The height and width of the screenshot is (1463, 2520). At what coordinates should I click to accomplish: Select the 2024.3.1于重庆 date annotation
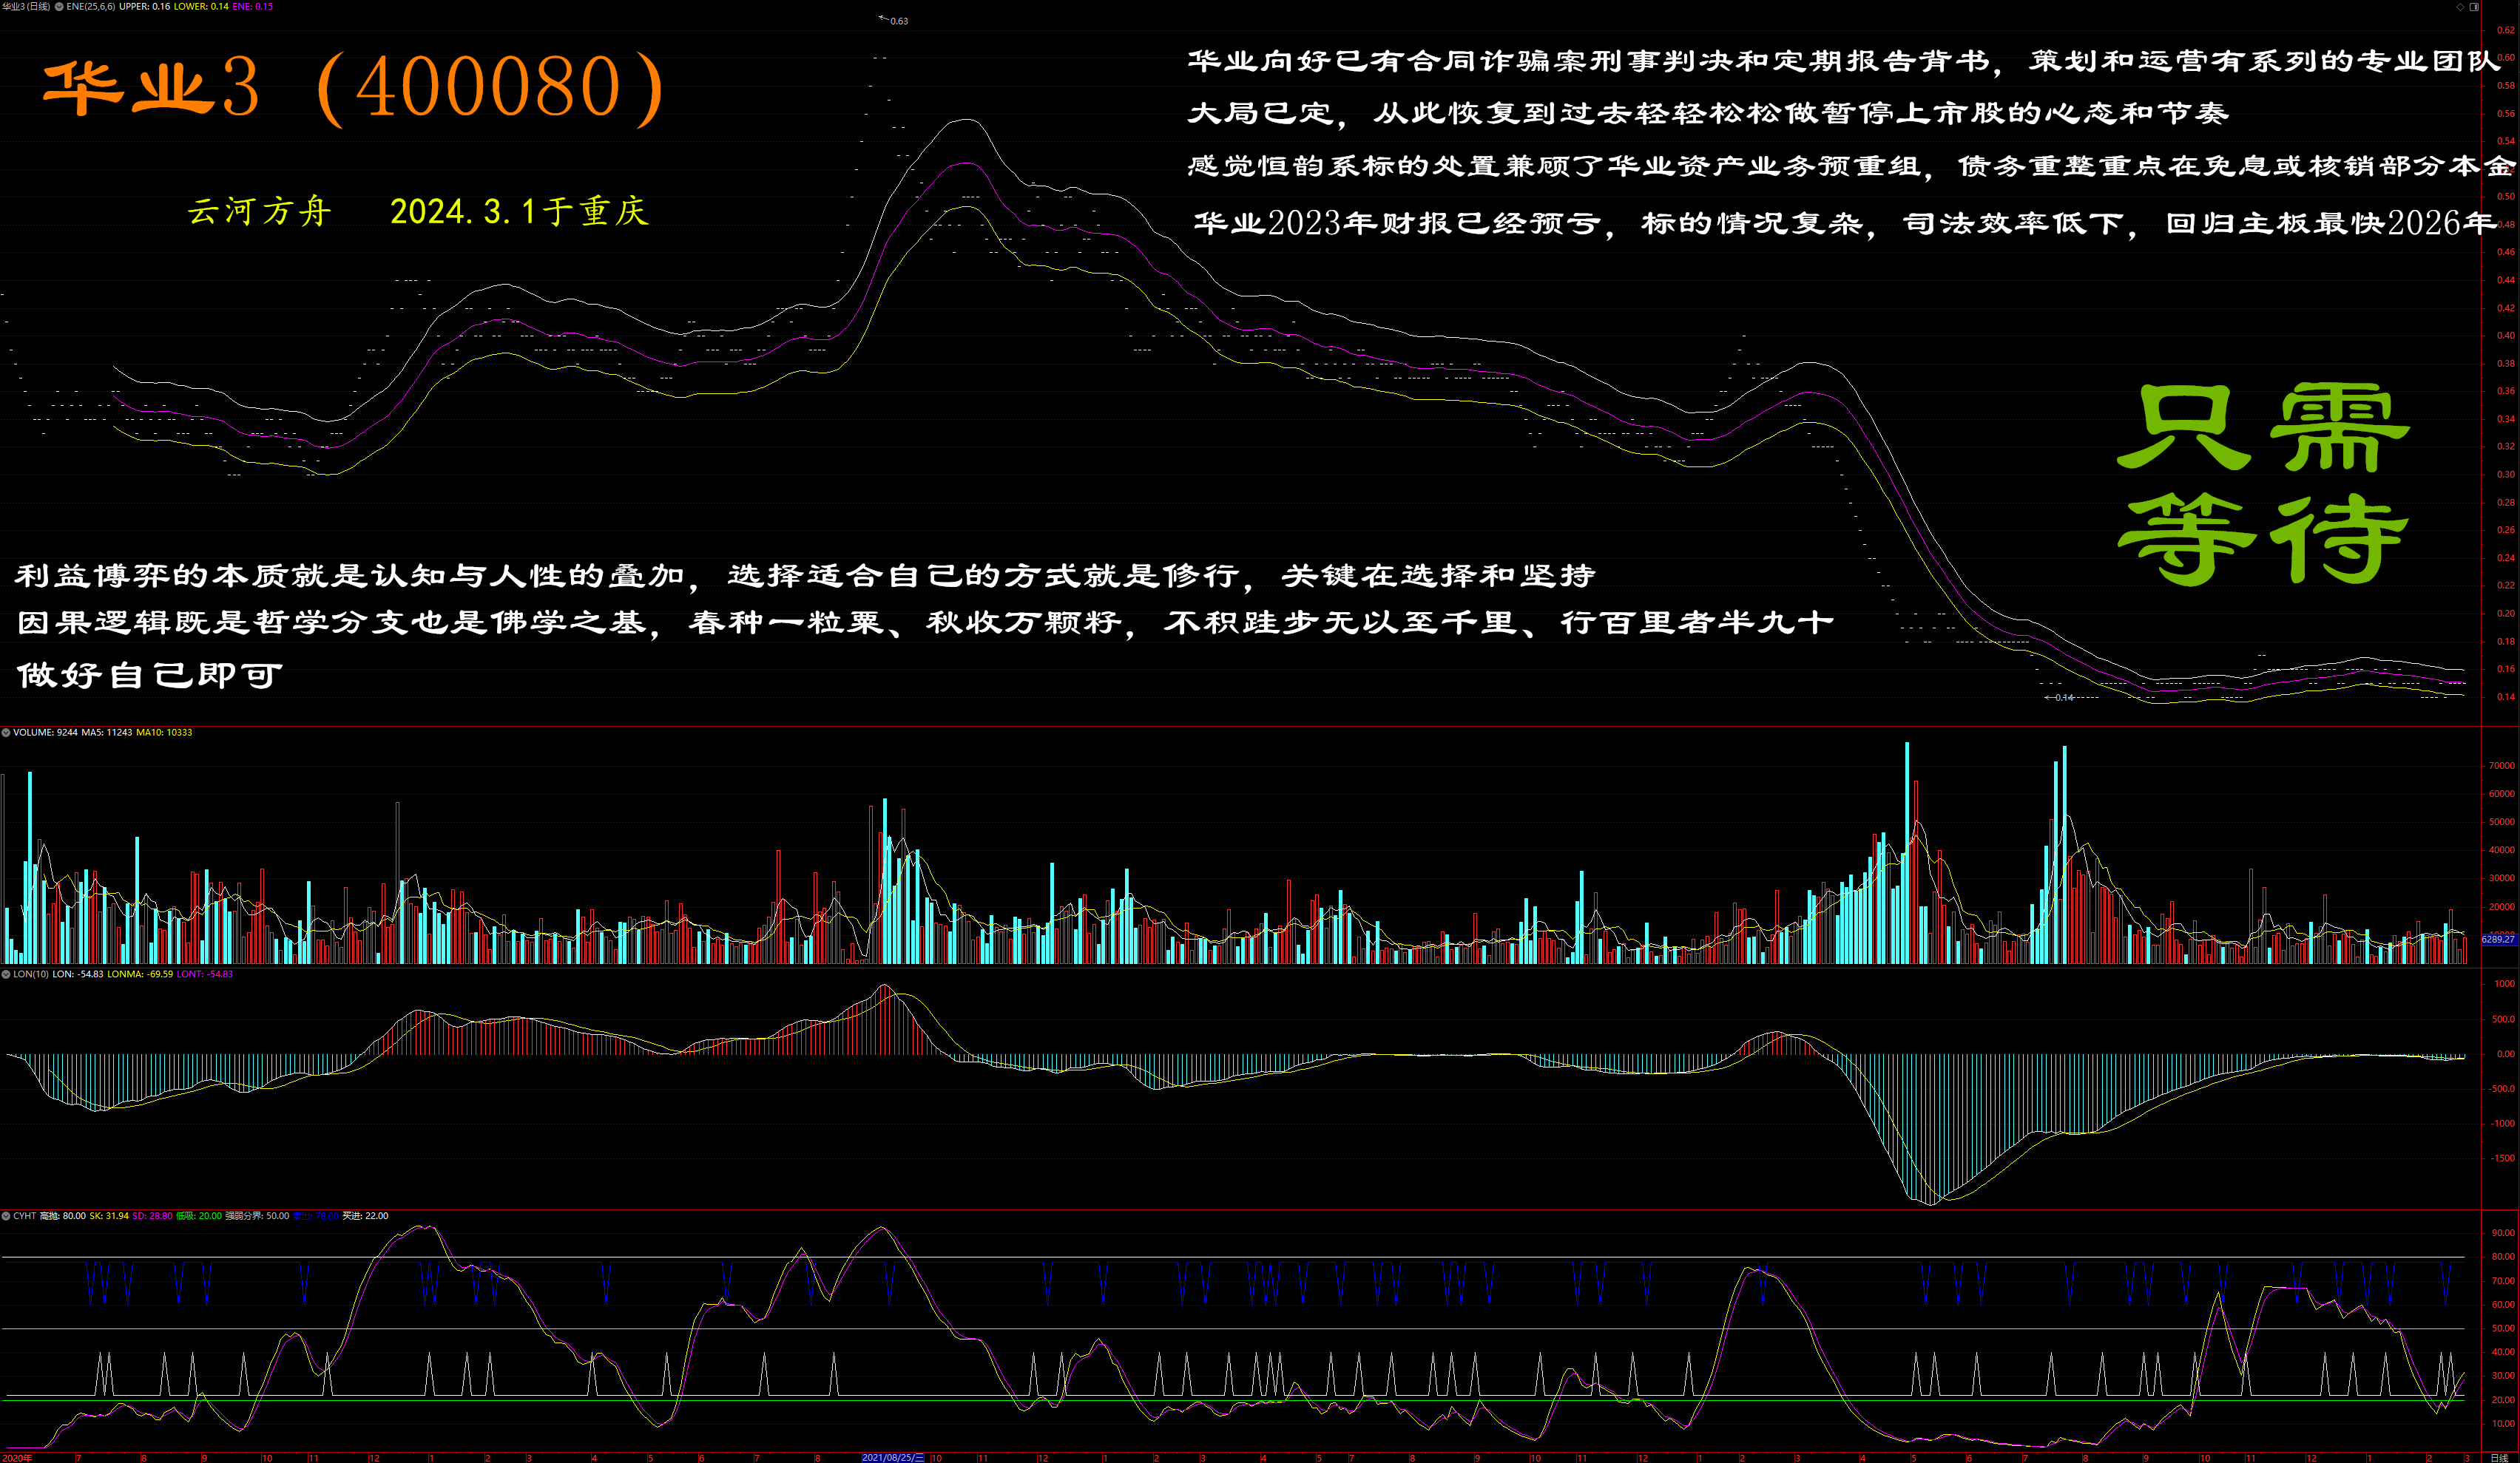[x=519, y=211]
